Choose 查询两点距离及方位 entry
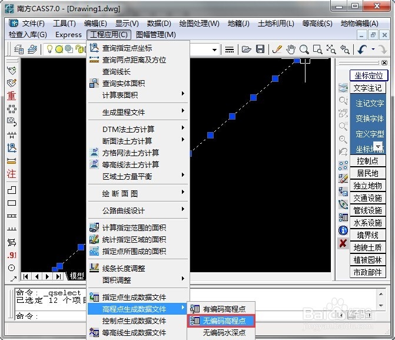 [138, 60]
